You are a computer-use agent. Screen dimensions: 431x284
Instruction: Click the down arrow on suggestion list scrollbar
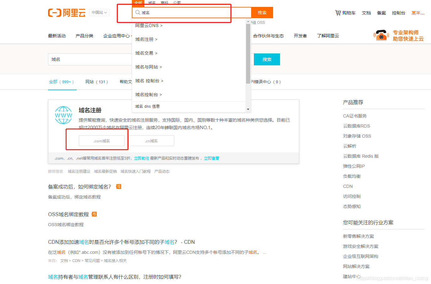point(248,109)
